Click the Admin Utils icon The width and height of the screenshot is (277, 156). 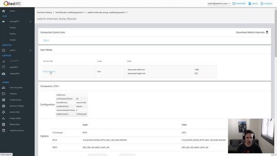coord(3,112)
